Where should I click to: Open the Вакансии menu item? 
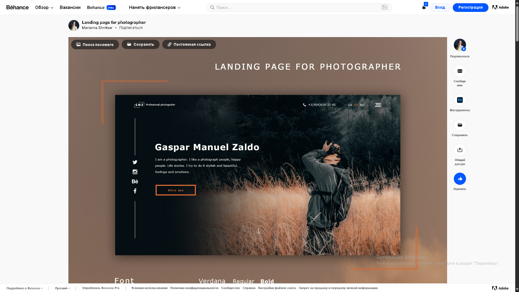click(x=70, y=7)
